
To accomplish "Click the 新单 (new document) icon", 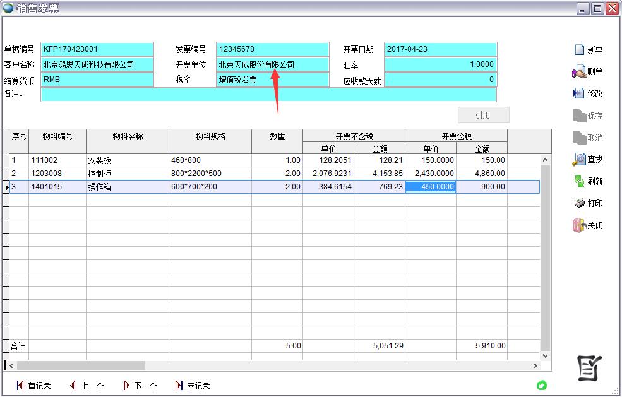I will click(x=579, y=50).
